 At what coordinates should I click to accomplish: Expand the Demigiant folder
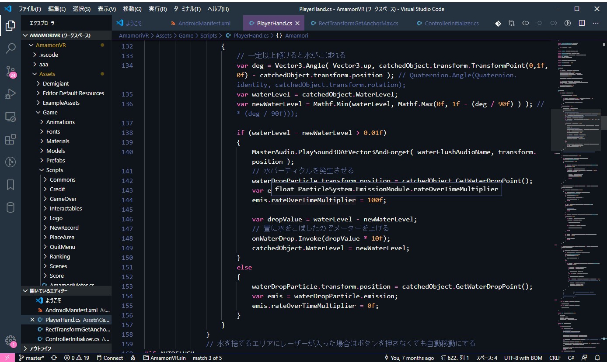click(x=66, y=83)
